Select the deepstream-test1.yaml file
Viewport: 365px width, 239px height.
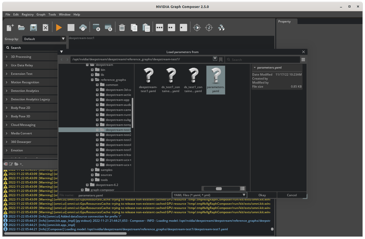pos(148,80)
